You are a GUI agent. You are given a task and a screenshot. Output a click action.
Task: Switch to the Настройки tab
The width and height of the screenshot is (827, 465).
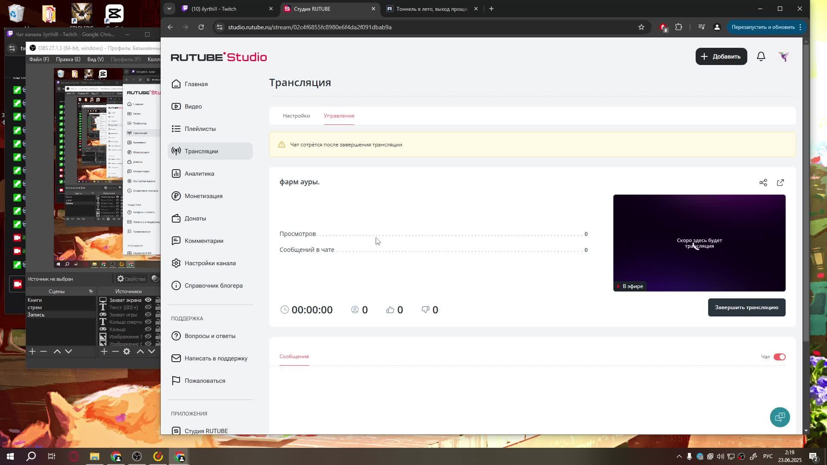[x=296, y=116]
